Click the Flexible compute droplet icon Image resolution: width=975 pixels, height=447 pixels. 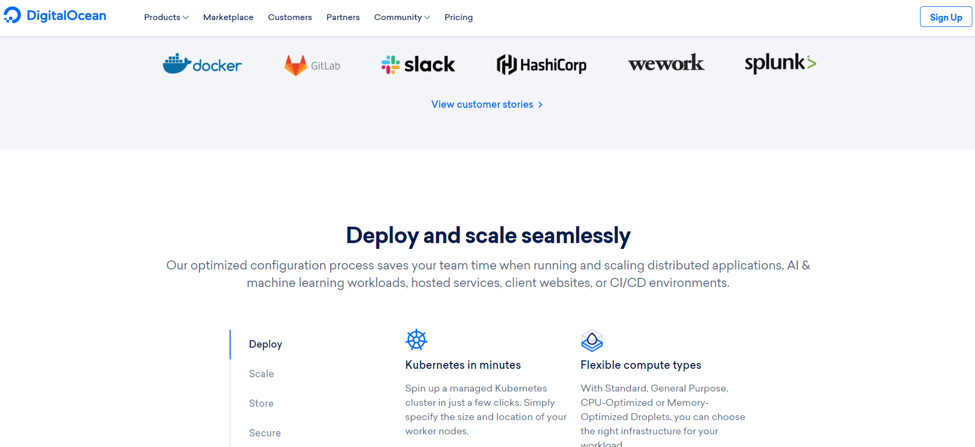592,340
